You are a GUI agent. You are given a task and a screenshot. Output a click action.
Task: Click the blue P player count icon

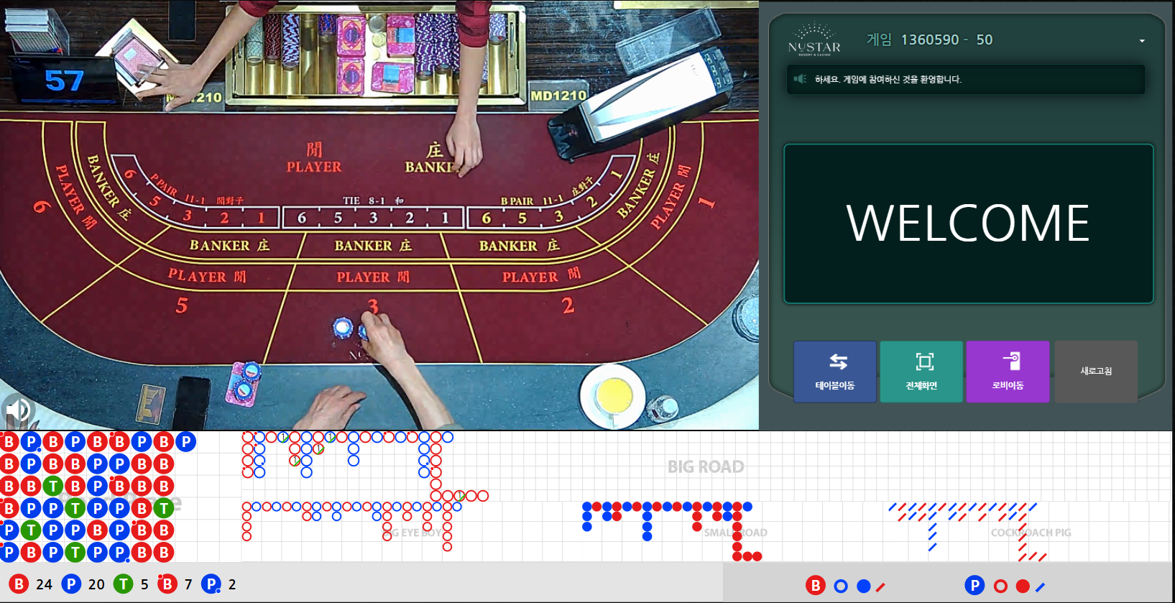[71, 584]
